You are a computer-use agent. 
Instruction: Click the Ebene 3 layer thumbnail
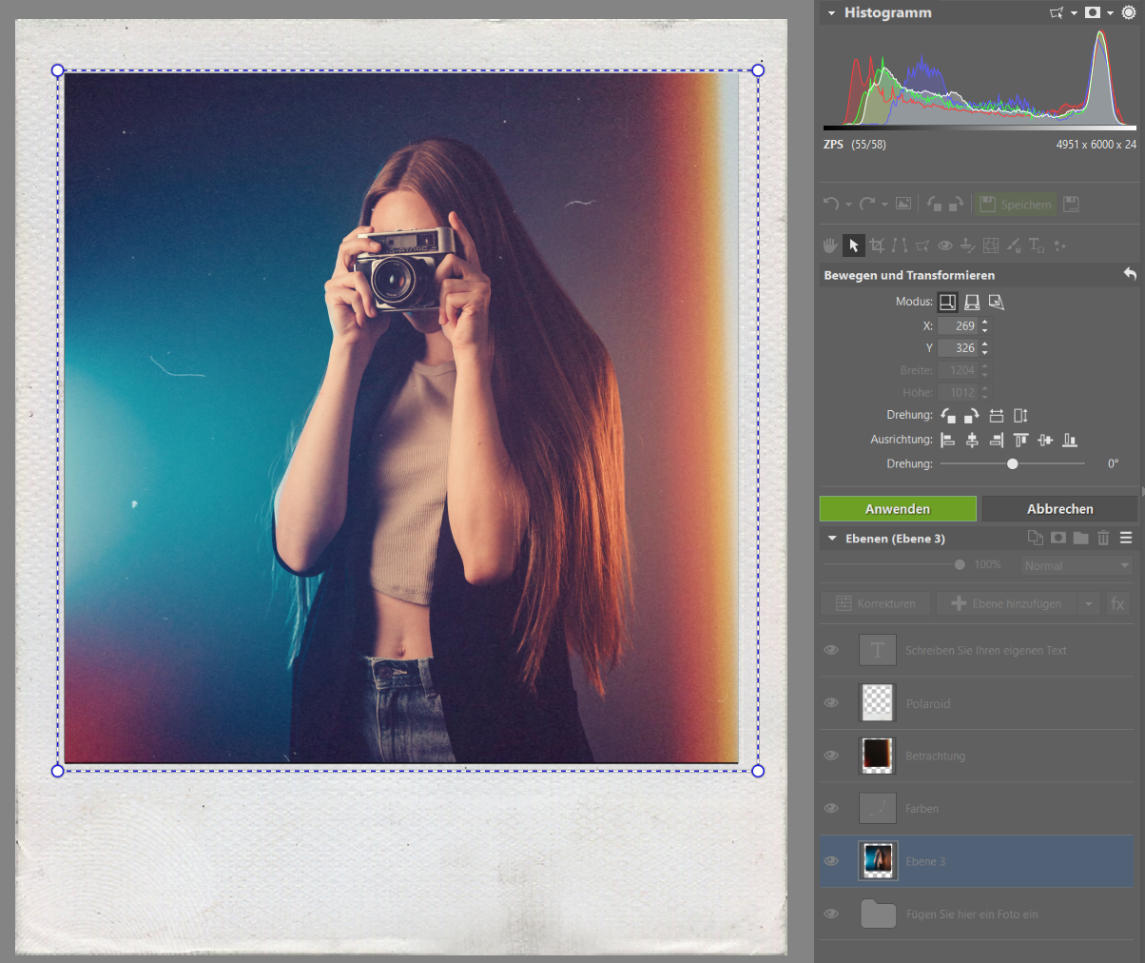click(876, 860)
